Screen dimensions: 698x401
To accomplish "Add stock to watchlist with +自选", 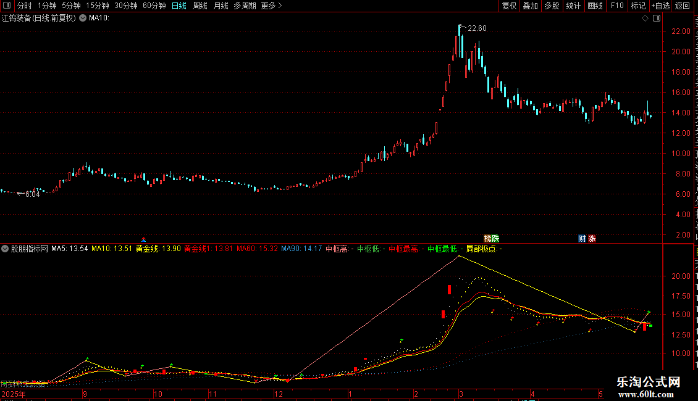I will click(x=660, y=6).
